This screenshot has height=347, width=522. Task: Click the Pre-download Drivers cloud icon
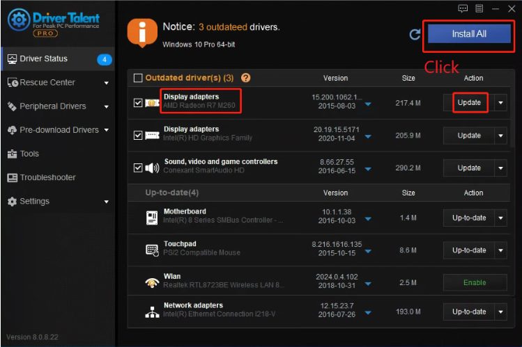(x=12, y=130)
